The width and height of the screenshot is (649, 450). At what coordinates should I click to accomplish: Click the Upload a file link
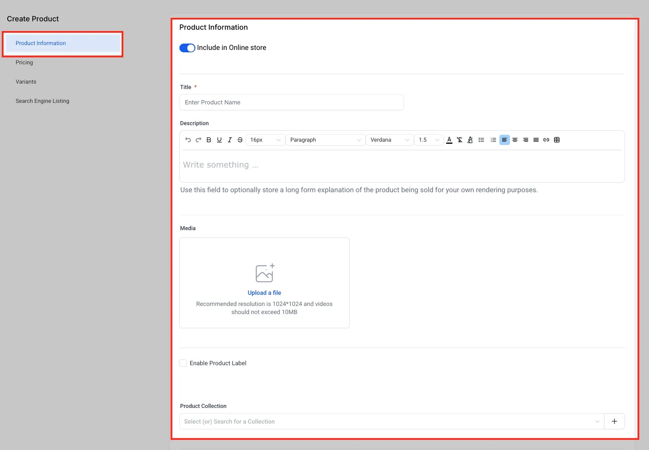pyautogui.click(x=264, y=293)
